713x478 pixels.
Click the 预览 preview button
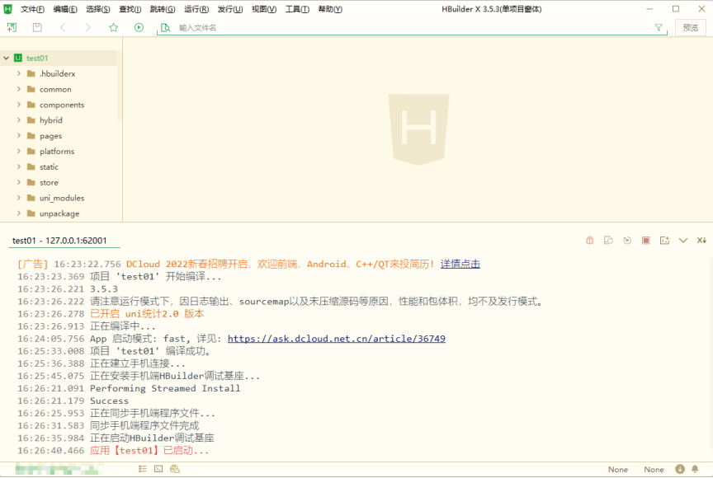[690, 28]
